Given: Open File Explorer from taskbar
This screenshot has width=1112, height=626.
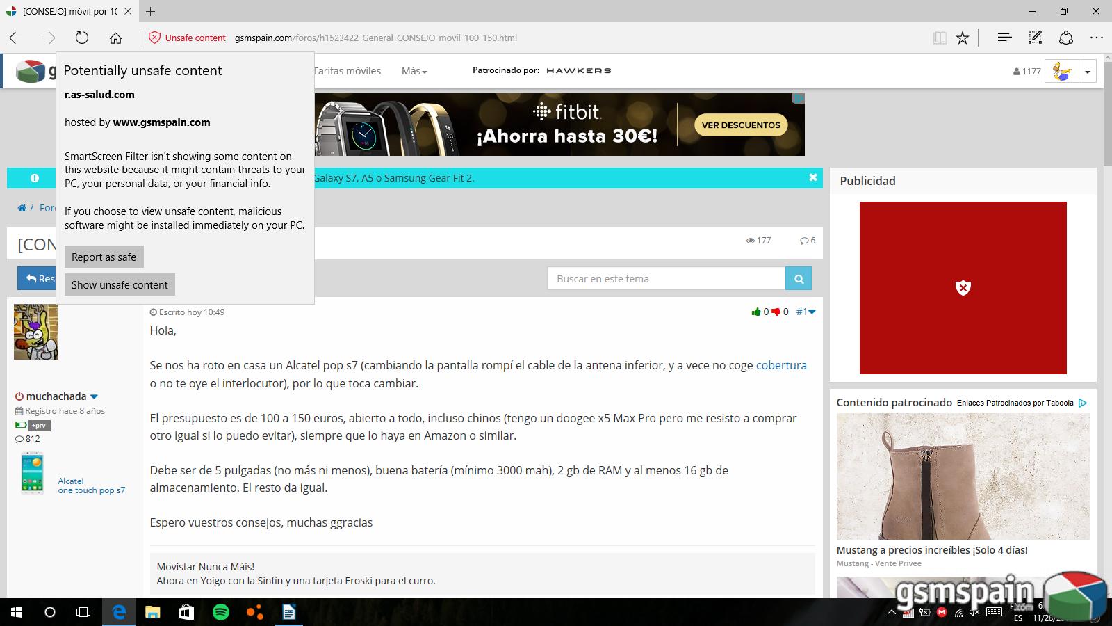Looking at the screenshot, I should [x=153, y=612].
